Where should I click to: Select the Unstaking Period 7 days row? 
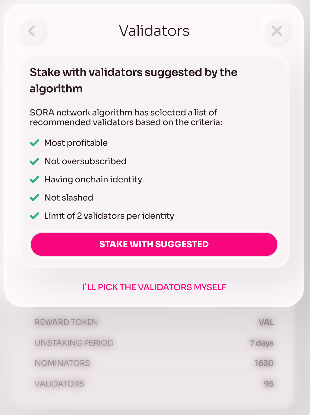[154, 343]
